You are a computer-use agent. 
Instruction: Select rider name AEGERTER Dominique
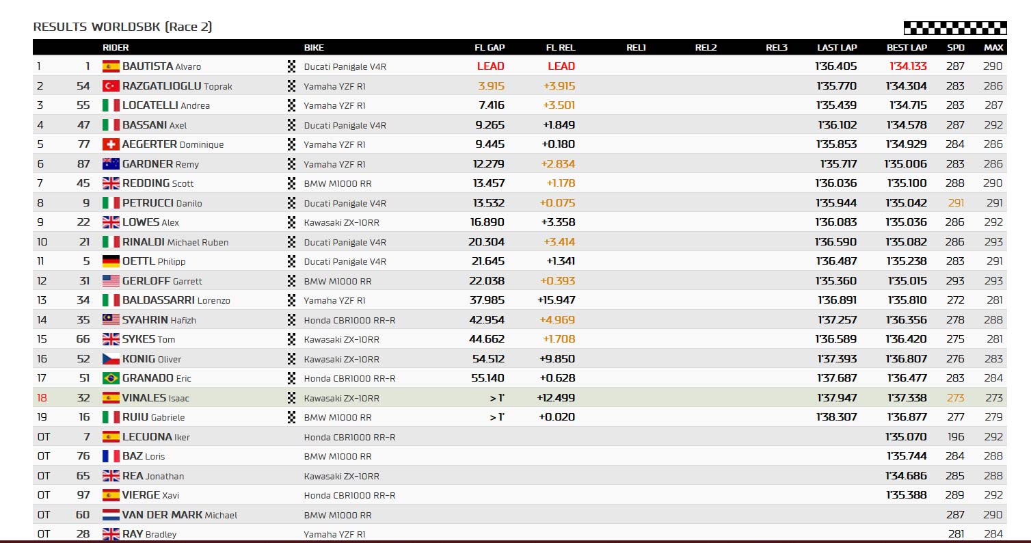tap(173, 144)
